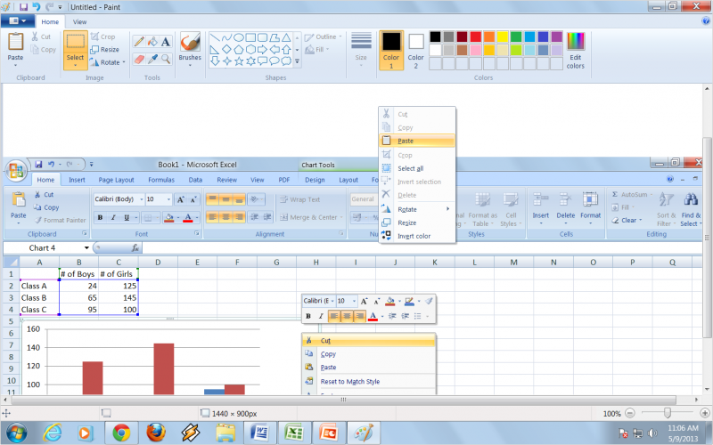Choose the Eraser tool in Paint
This screenshot has height=445, width=713.
pyautogui.click(x=139, y=59)
